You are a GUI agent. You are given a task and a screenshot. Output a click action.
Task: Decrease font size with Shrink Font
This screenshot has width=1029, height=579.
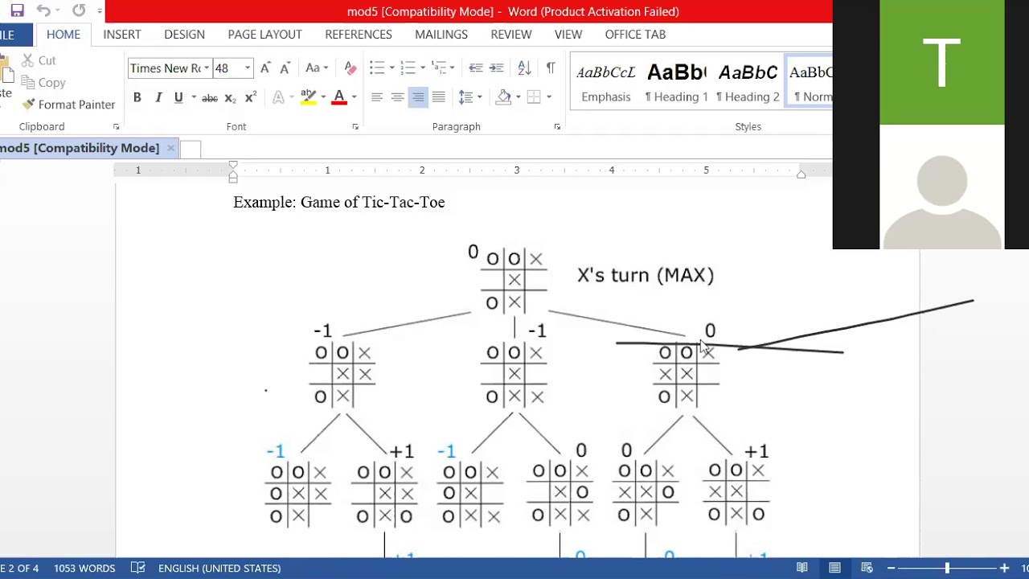point(284,68)
